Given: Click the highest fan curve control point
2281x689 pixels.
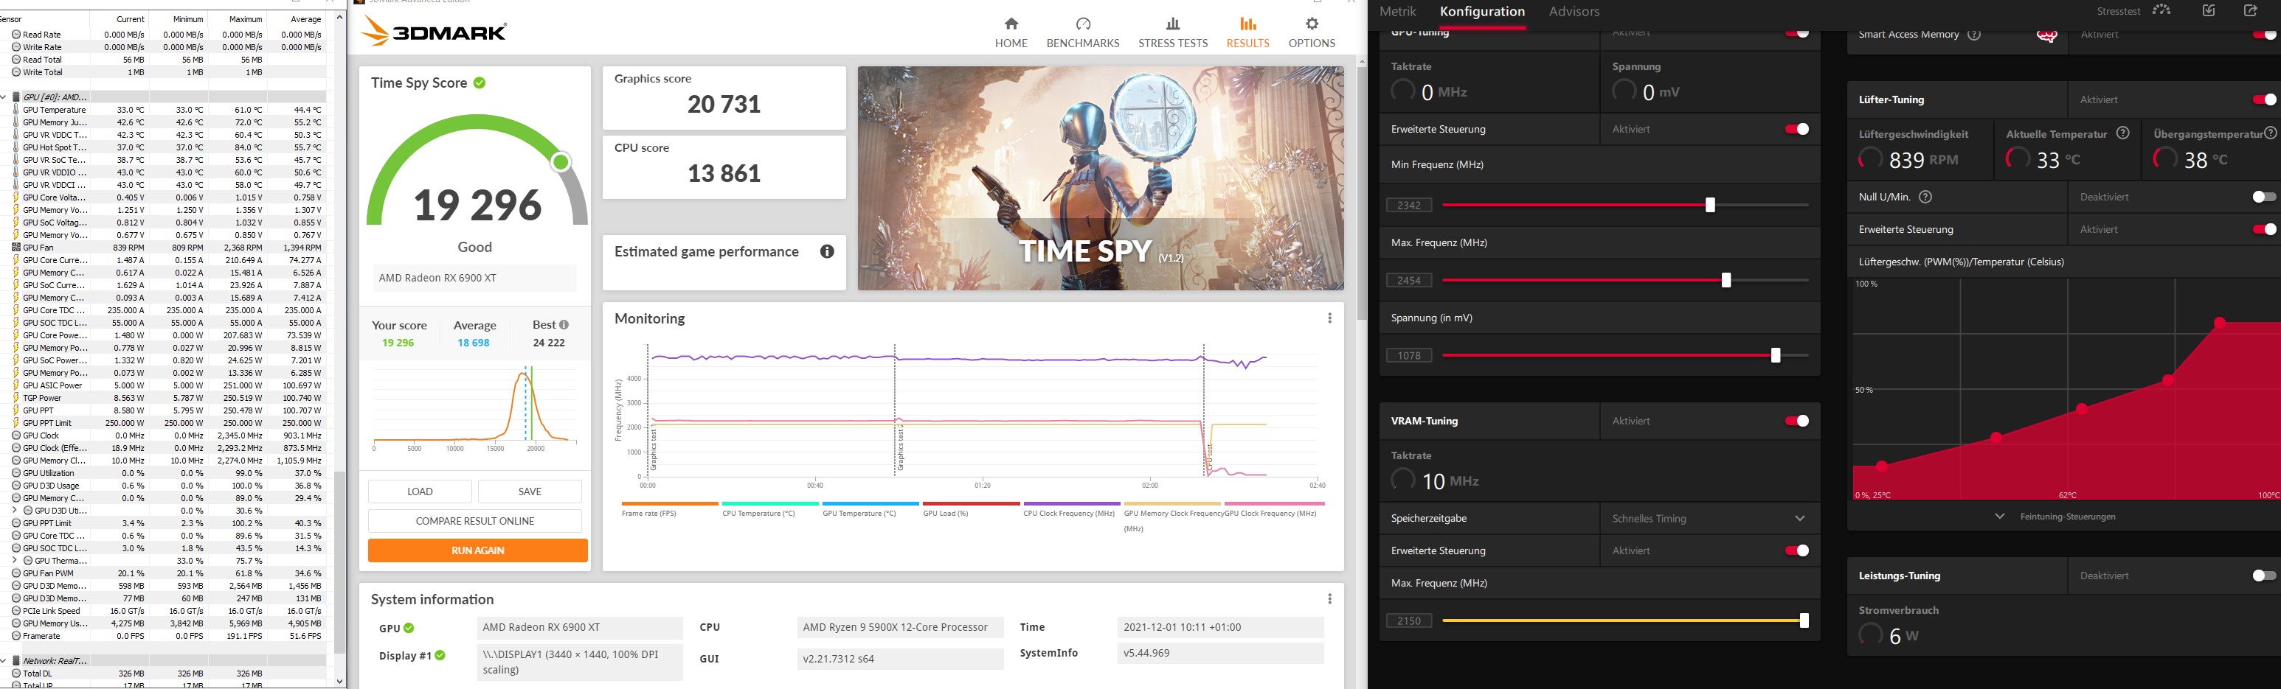Looking at the screenshot, I should [2219, 323].
